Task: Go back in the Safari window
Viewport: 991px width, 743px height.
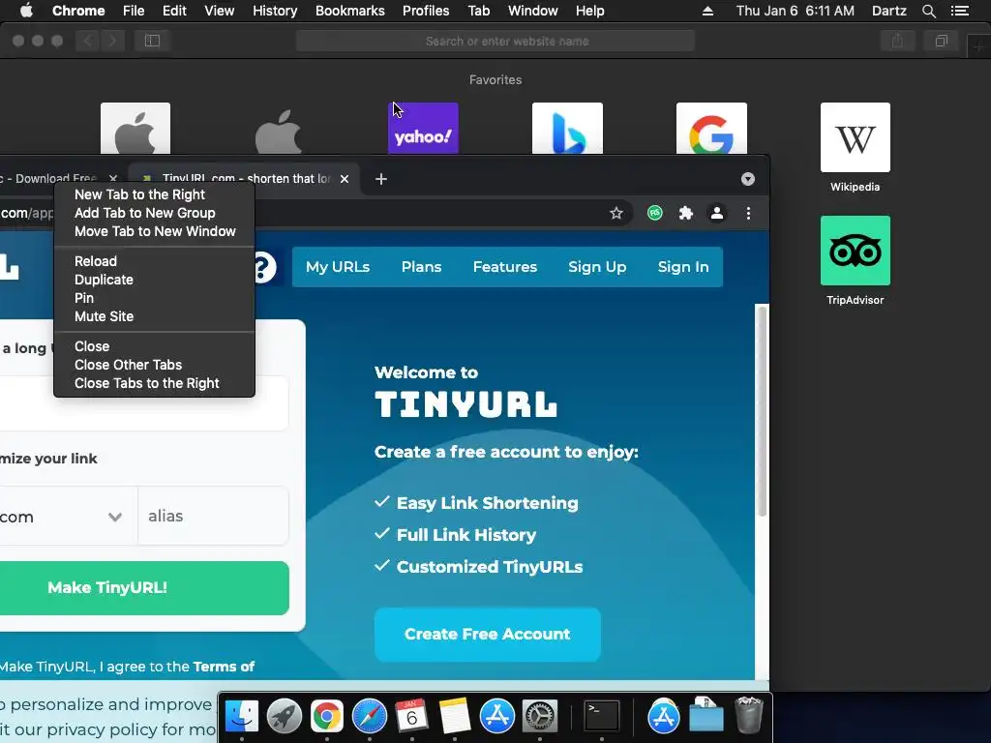Action: 88,41
